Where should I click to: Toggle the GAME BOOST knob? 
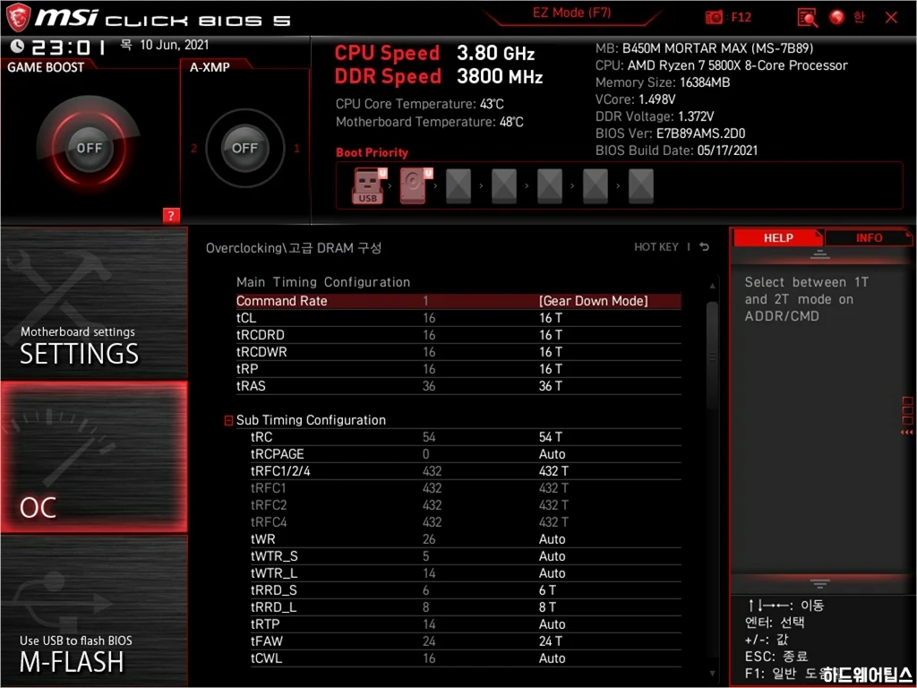(89, 148)
